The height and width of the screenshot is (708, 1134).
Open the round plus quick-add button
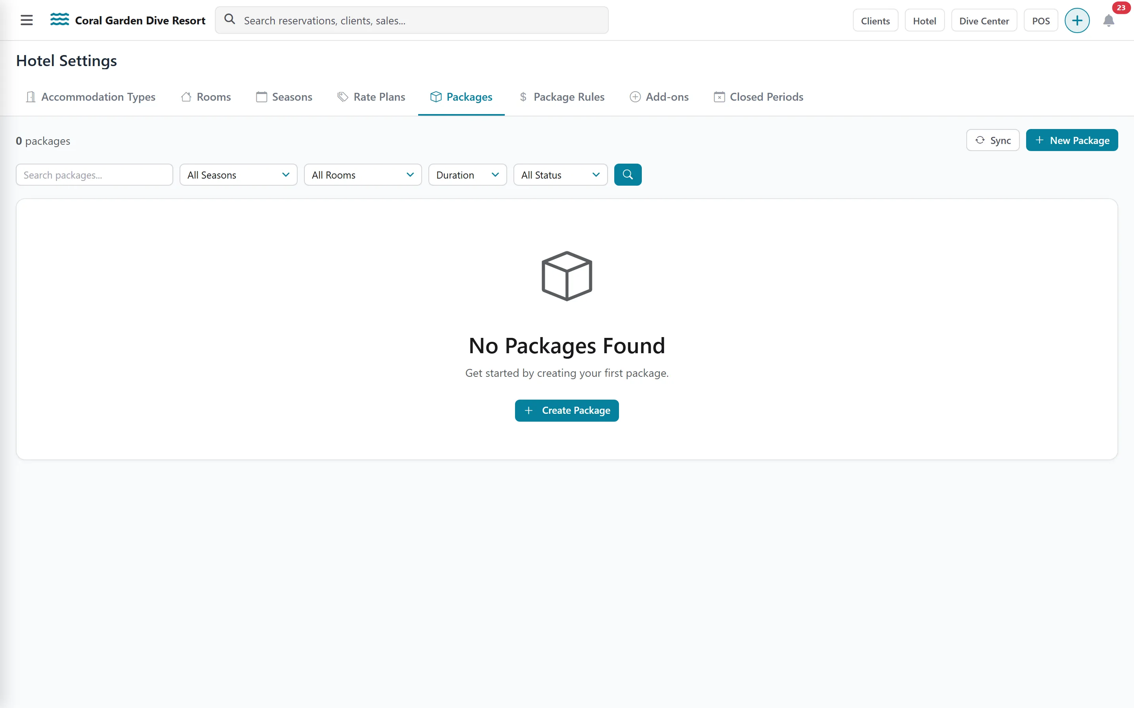pos(1077,20)
